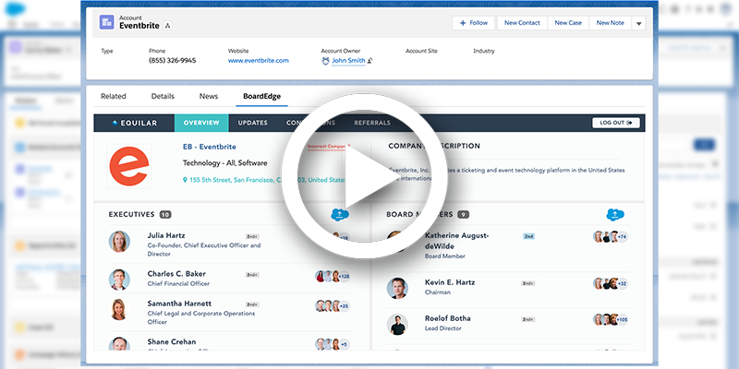Viewport: 739px width, 369px height.
Task: Open account owner John Smith link
Action: (348, 60)
